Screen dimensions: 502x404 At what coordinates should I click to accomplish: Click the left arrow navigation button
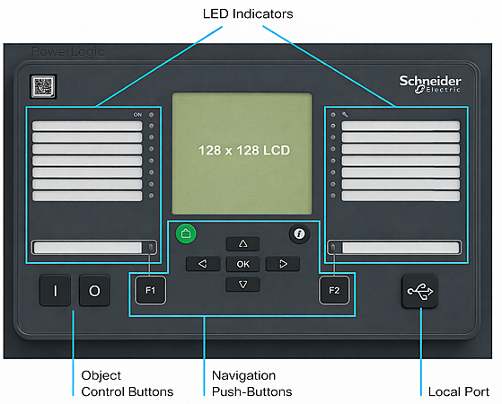click(x=203, y=264)
